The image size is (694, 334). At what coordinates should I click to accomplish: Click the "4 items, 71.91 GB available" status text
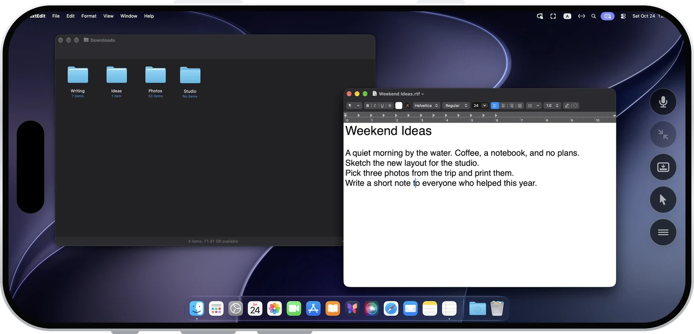(213, 241)
